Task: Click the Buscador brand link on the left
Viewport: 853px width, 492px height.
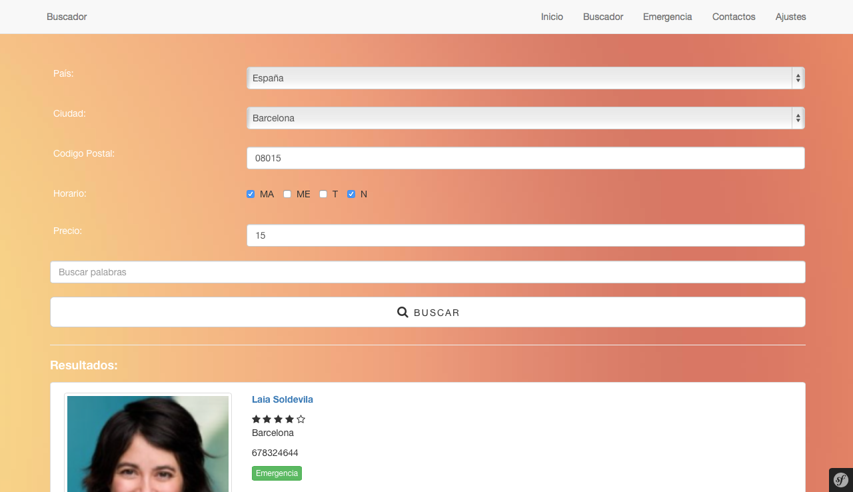Action: point(67,17)
